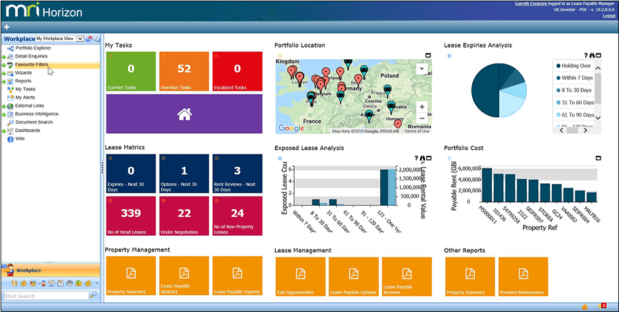Click the External Links globe icon

coord(10,106)
